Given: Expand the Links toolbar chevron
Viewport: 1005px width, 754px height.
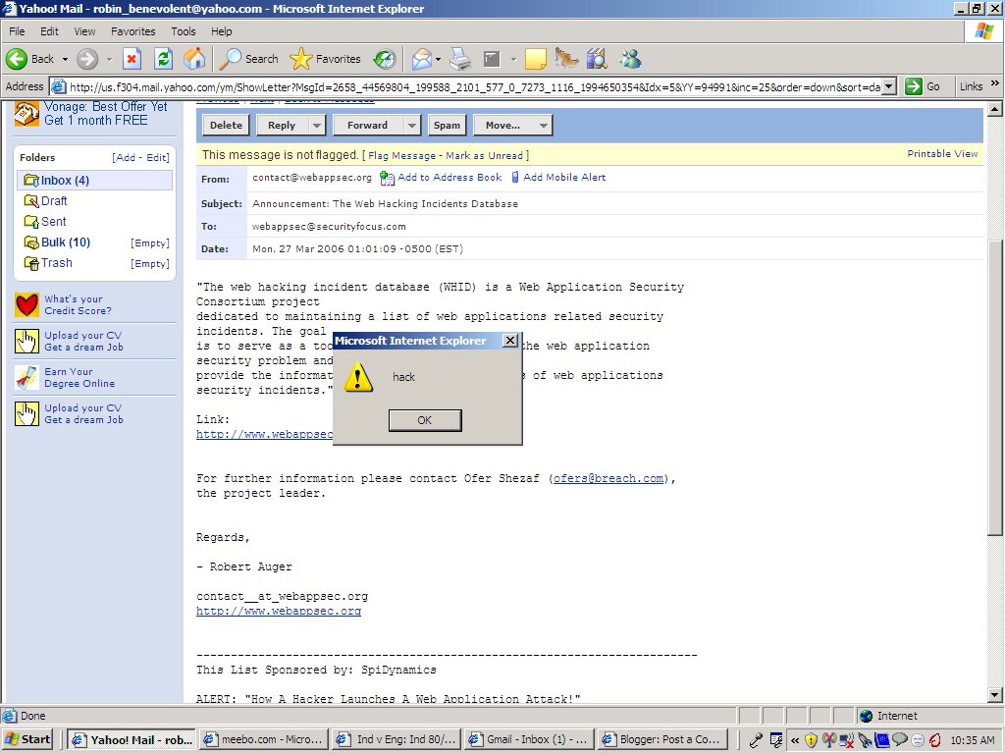Looking at the screenshot, I should 995,83.
